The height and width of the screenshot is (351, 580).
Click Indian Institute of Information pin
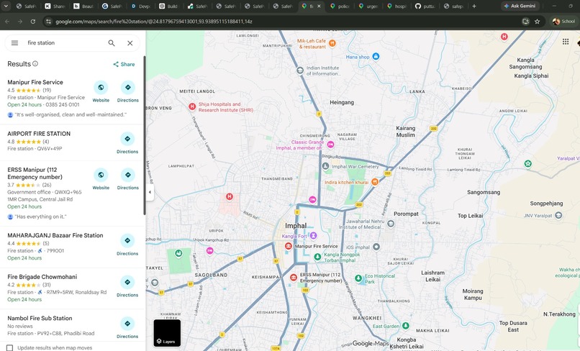click(x=300, y=70)
